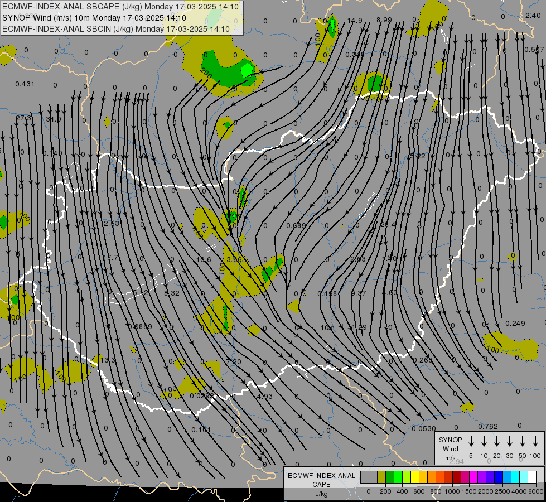546x502 pixels.
Task: Click the 9.37 value on the map
Action: click(x=358, y=293)
